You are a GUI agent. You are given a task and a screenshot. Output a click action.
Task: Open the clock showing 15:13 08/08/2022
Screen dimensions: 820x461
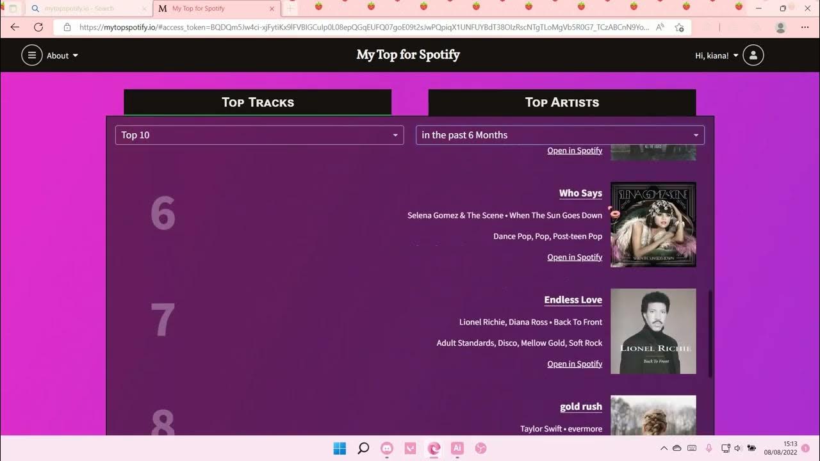(780, 448)
